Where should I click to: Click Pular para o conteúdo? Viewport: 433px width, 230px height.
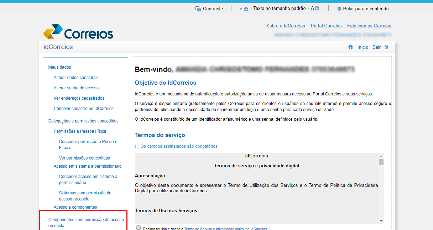[x=366, y=9]
